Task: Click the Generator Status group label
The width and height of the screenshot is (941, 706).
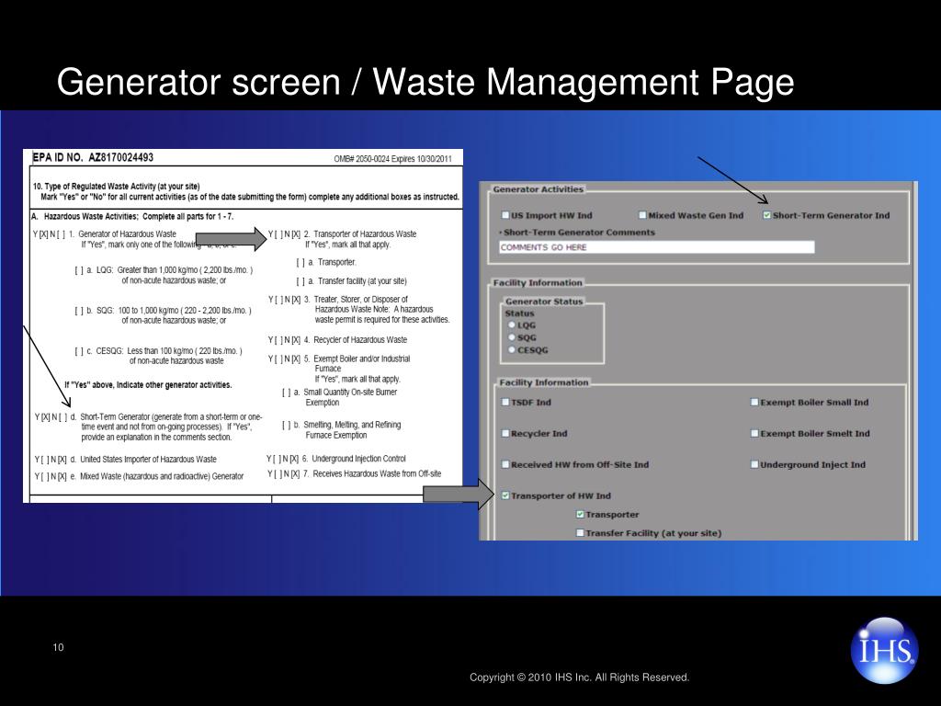Action: (544, 302)
